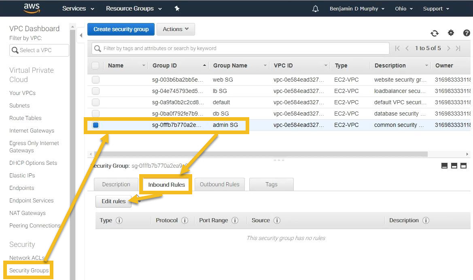Deselect the admin SG row checkbox
The width and height of the screenshot is (473, 280).
point(95,125)
